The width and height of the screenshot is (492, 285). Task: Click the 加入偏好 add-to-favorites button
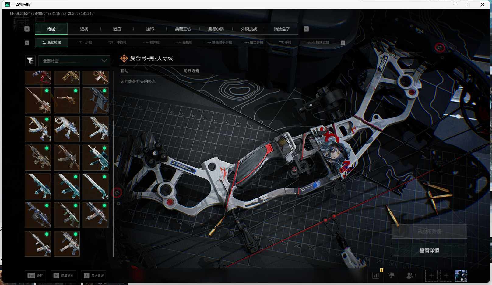[94, 275]
